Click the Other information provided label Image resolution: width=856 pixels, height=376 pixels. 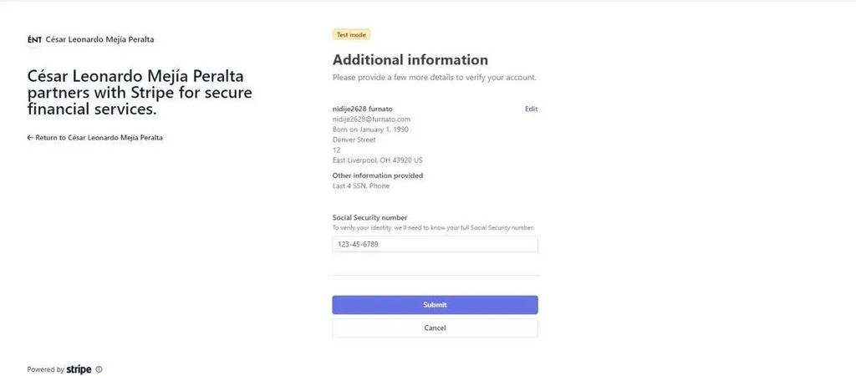click(377, 175)
